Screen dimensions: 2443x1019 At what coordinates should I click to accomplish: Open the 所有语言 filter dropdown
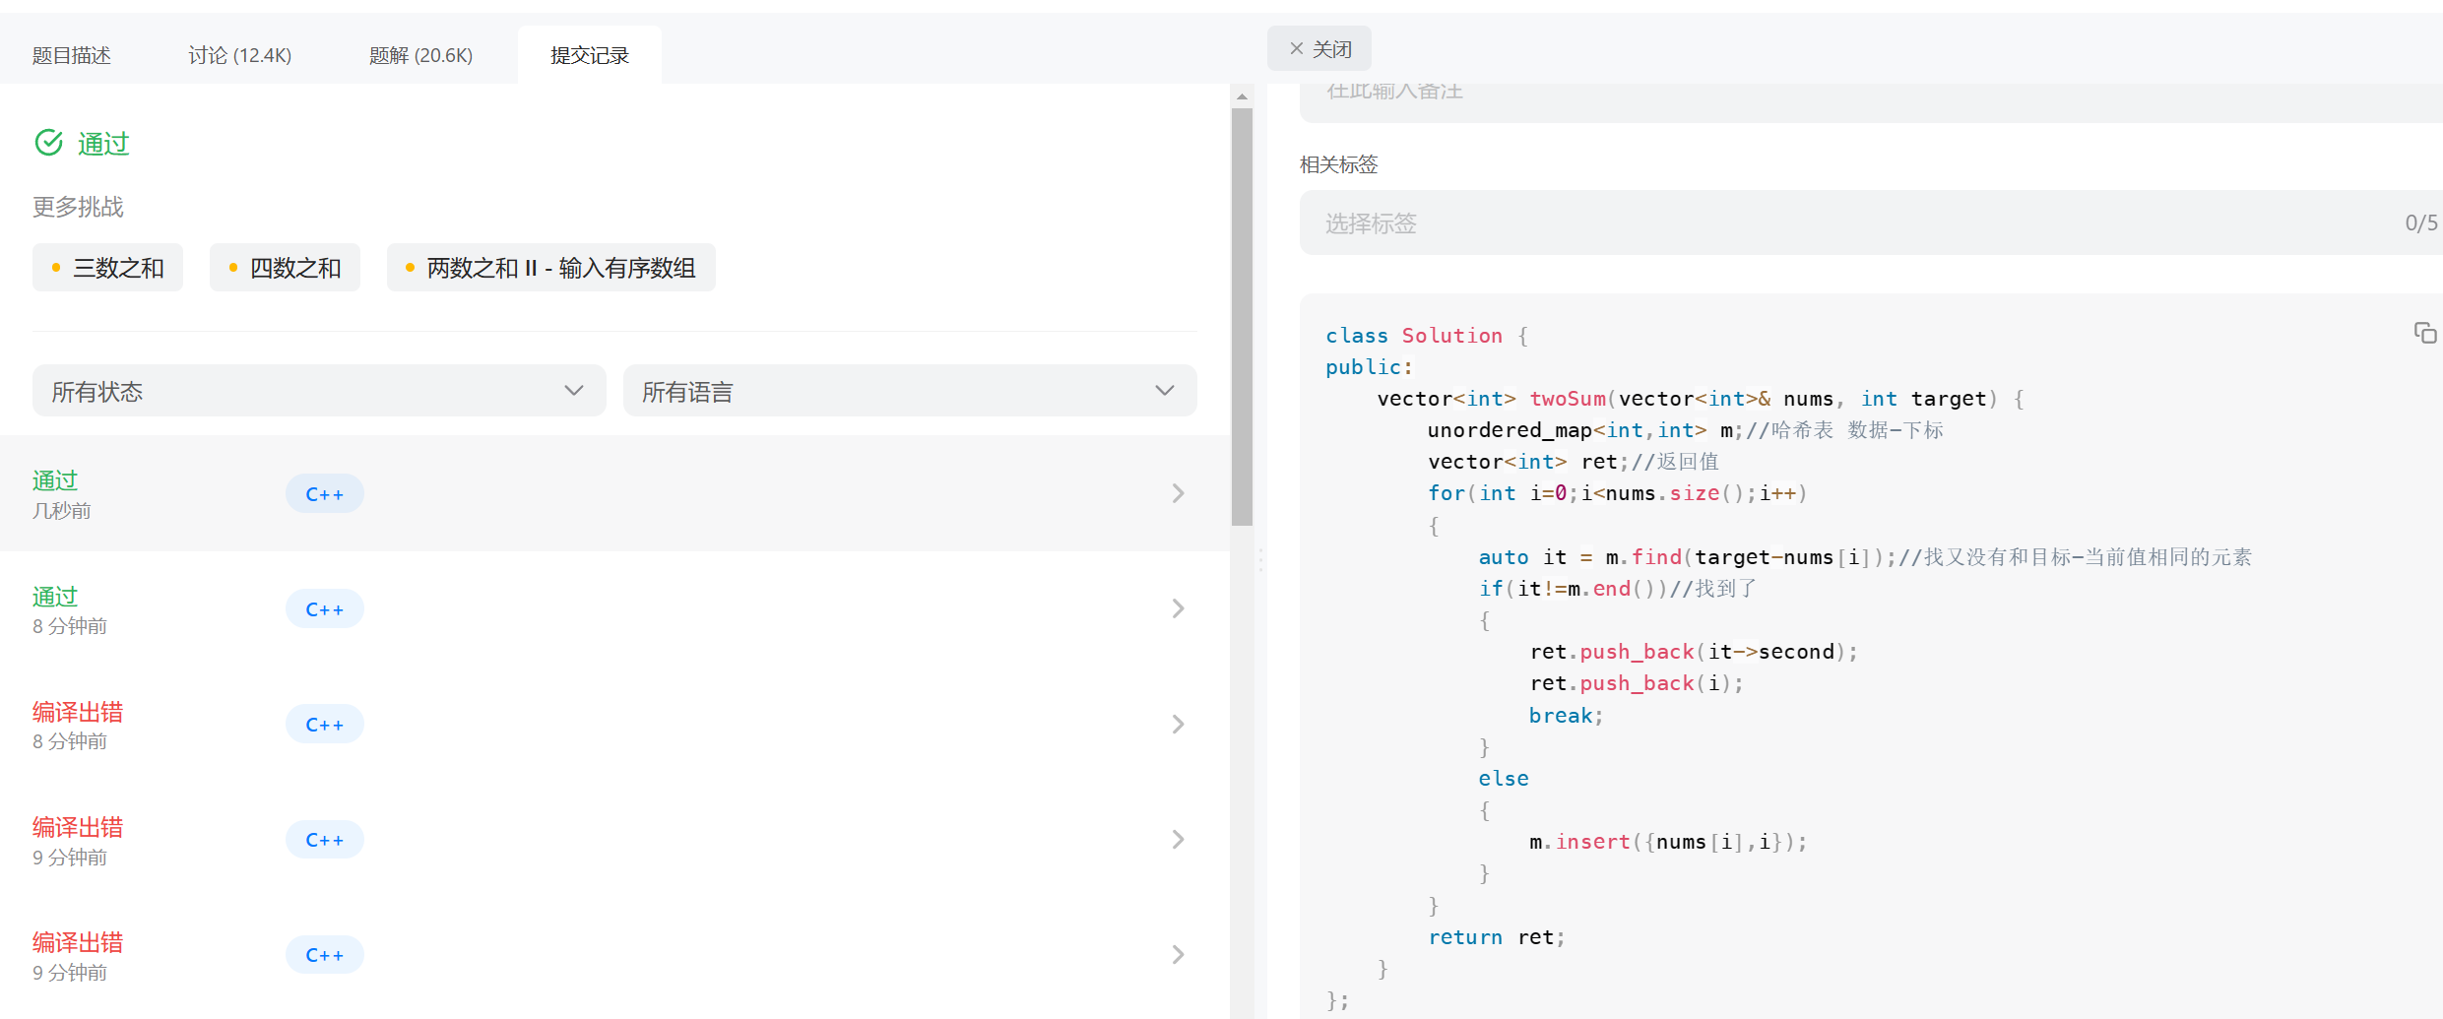coord(910,391)
